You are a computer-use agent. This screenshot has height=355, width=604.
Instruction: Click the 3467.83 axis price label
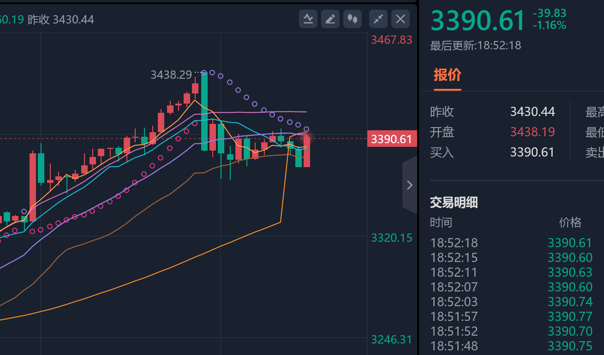(x=392, y=40)
